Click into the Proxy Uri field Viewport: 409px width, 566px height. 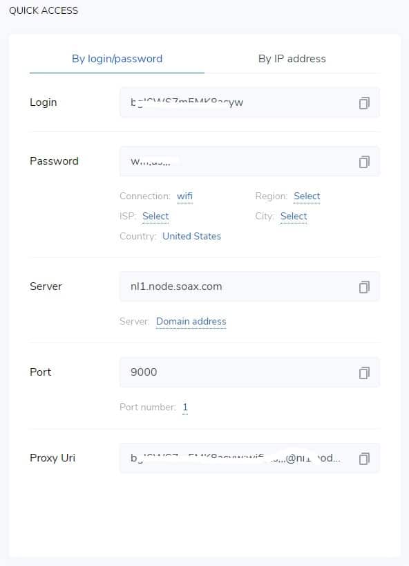click(x=249, y=458)
